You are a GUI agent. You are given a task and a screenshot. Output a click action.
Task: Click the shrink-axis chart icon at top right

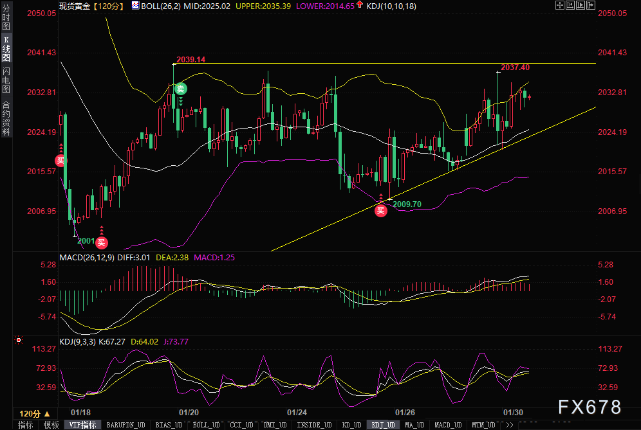570,5
